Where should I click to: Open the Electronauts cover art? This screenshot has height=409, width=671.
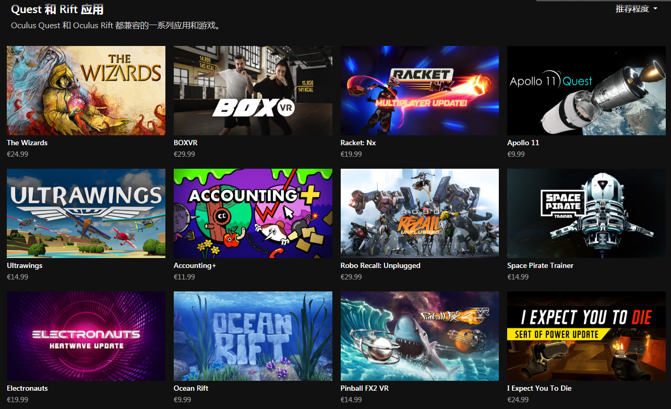coord(86,336)
